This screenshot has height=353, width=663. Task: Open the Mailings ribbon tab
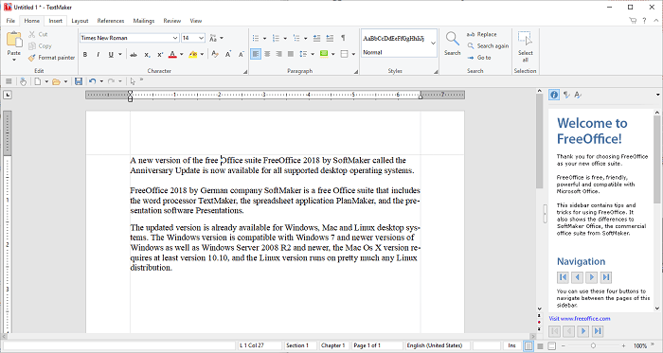pyautogui.click(x=144, y=21)
